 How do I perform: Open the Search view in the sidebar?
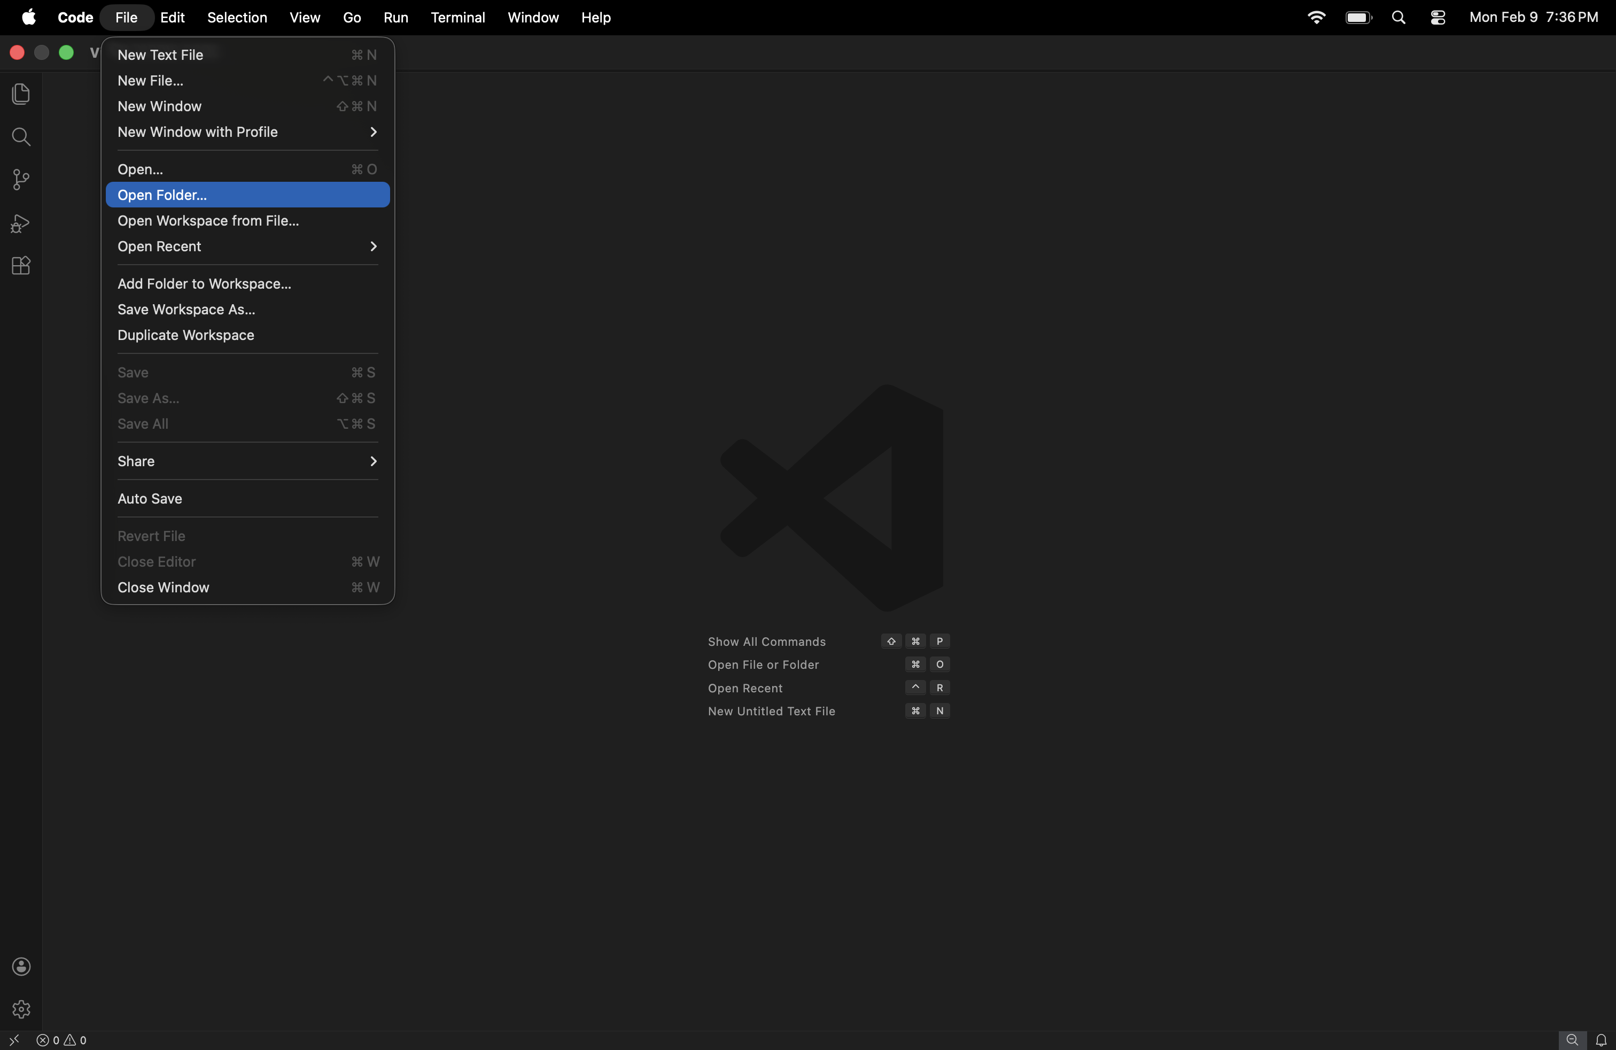coord(20,137)
